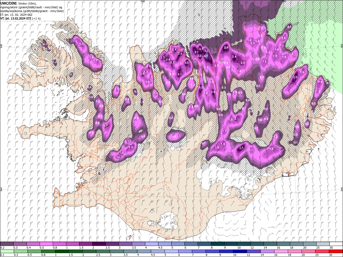Select the white 30 swatch in the upper legend row
Viewport: 343px width, 257px height.
pyautogui.click(x=336, y=244)
